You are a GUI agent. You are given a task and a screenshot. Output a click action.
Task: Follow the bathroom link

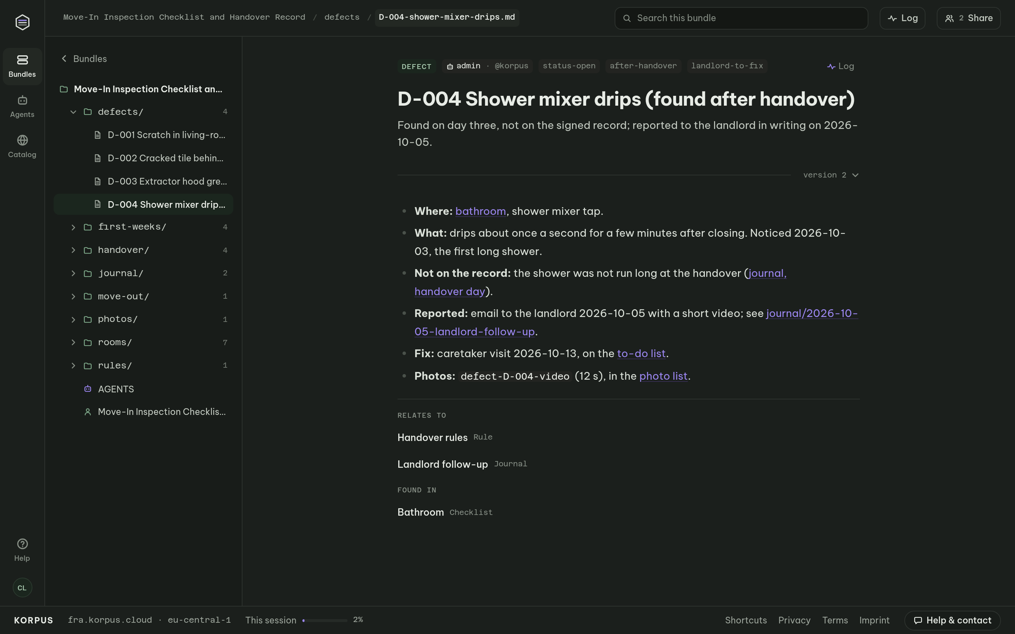[480, 211]
